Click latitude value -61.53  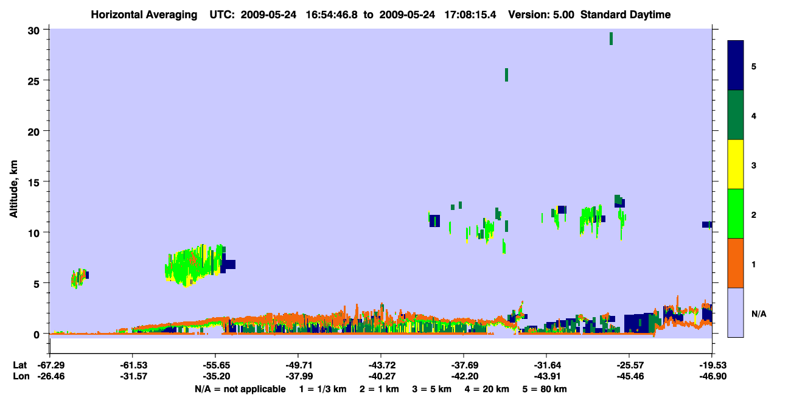click(133, 365)
